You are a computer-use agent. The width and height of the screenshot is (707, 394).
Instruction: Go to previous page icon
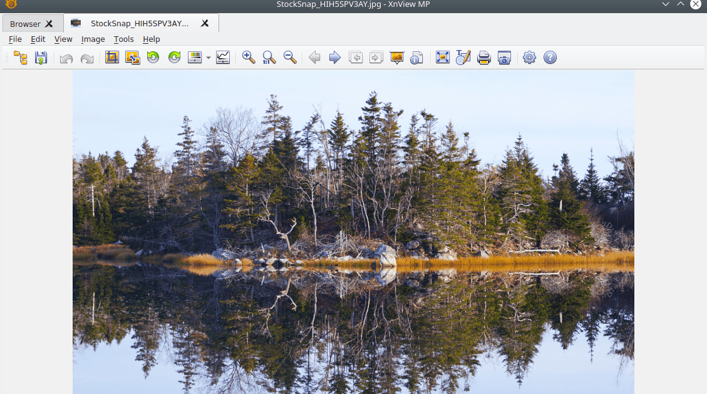(356, 57)
